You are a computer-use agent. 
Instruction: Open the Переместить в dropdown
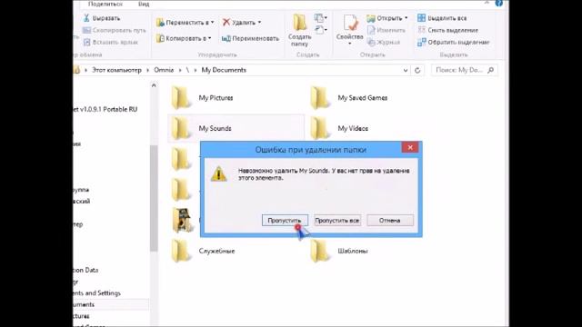[x=185, y=22]
